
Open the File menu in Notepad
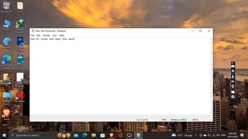click(x=33, y=36)
